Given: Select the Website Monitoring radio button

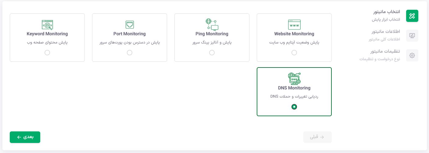Looking at the screenshot, I should (x=294, y=53).
